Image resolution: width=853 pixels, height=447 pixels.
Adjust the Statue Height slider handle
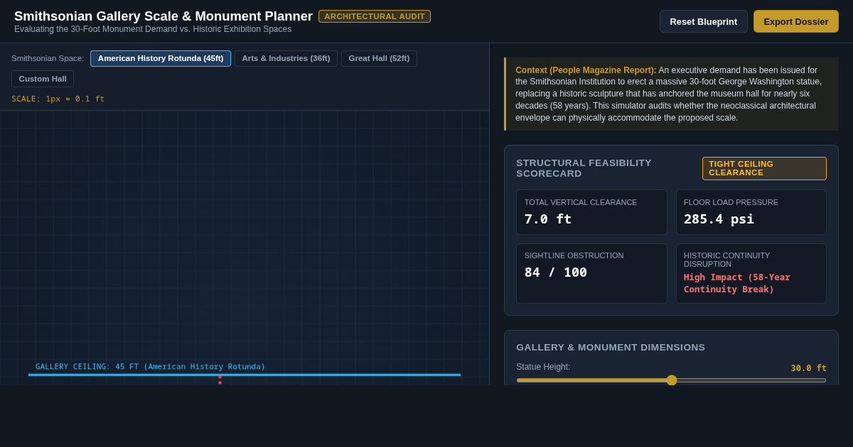point(671,380)
